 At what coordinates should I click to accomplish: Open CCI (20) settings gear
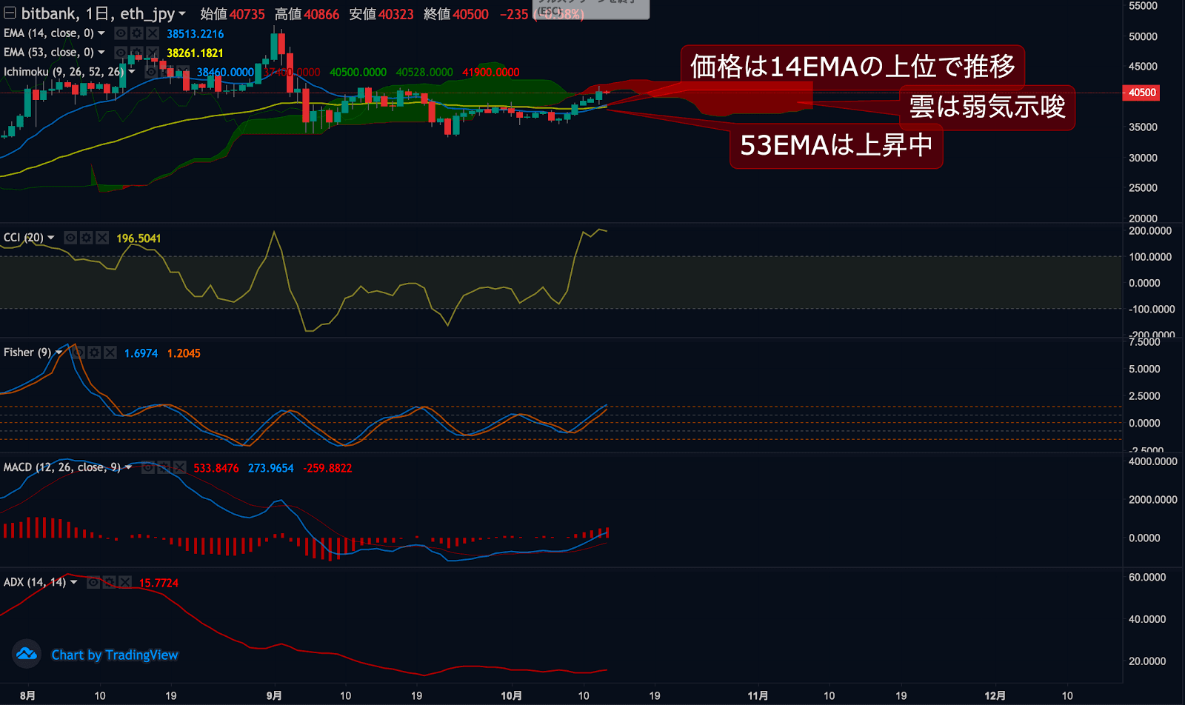tap(87, 238)
